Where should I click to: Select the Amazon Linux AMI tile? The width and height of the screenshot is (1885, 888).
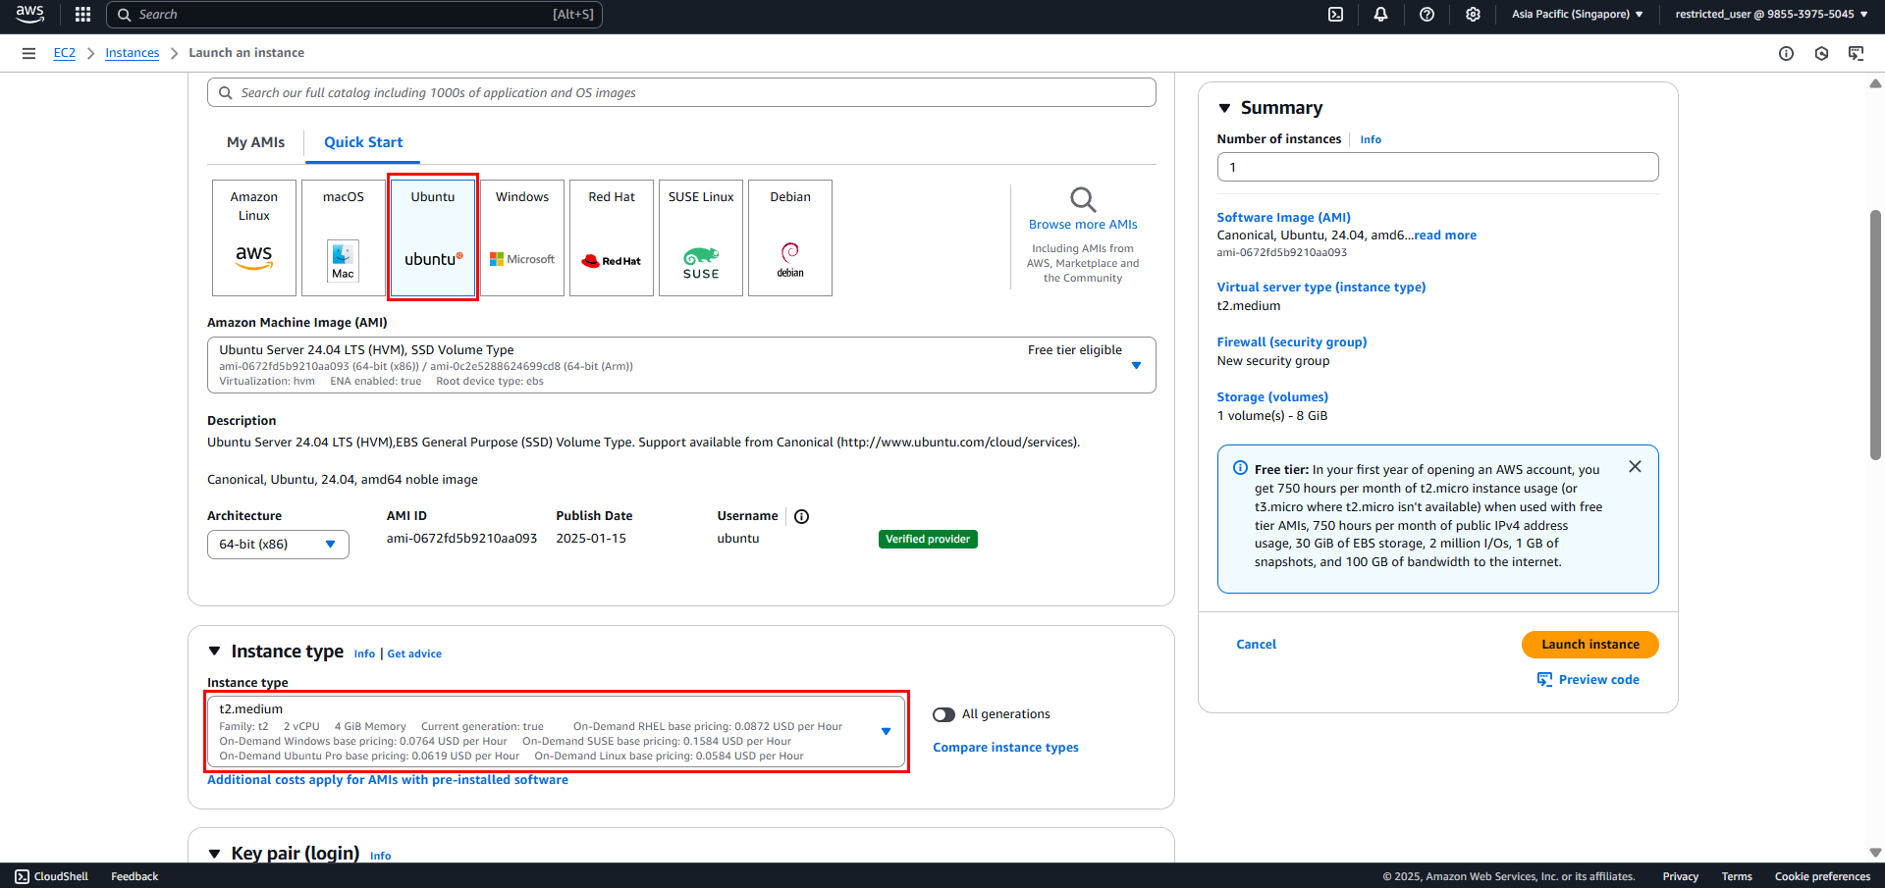point(254,237)
